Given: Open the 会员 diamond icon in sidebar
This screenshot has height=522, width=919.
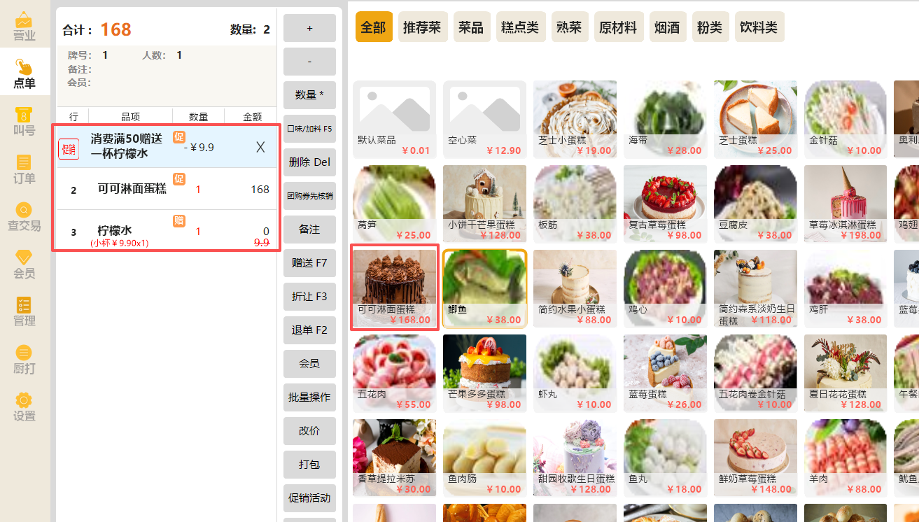Looking at the screenshot, I should coord(24,264).
